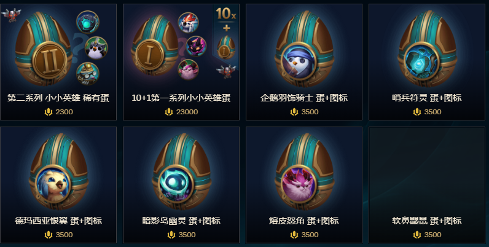Click the red-crested bird portrait in bundle card

(188, 23)
